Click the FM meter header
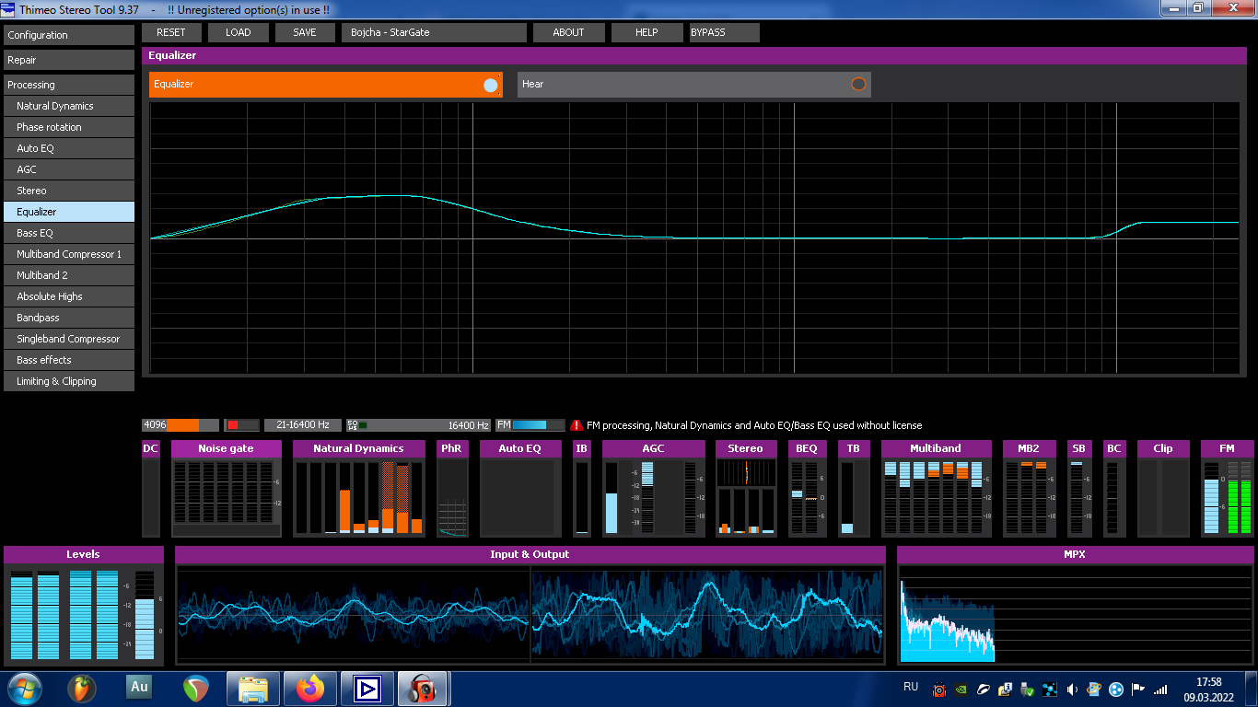 [1227, 448]
